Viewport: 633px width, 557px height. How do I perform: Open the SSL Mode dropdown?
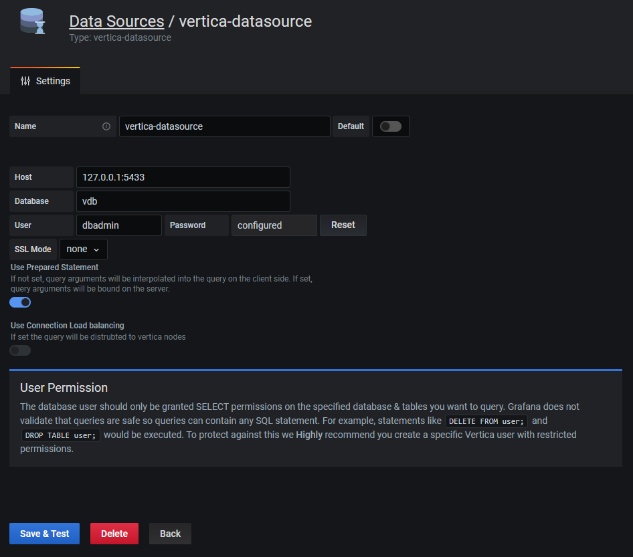84,249
